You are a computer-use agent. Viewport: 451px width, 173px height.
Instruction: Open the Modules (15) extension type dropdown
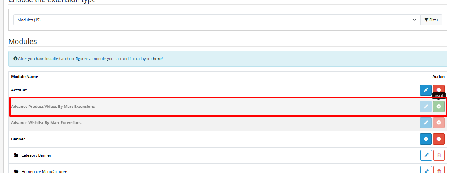pos(217,20)
